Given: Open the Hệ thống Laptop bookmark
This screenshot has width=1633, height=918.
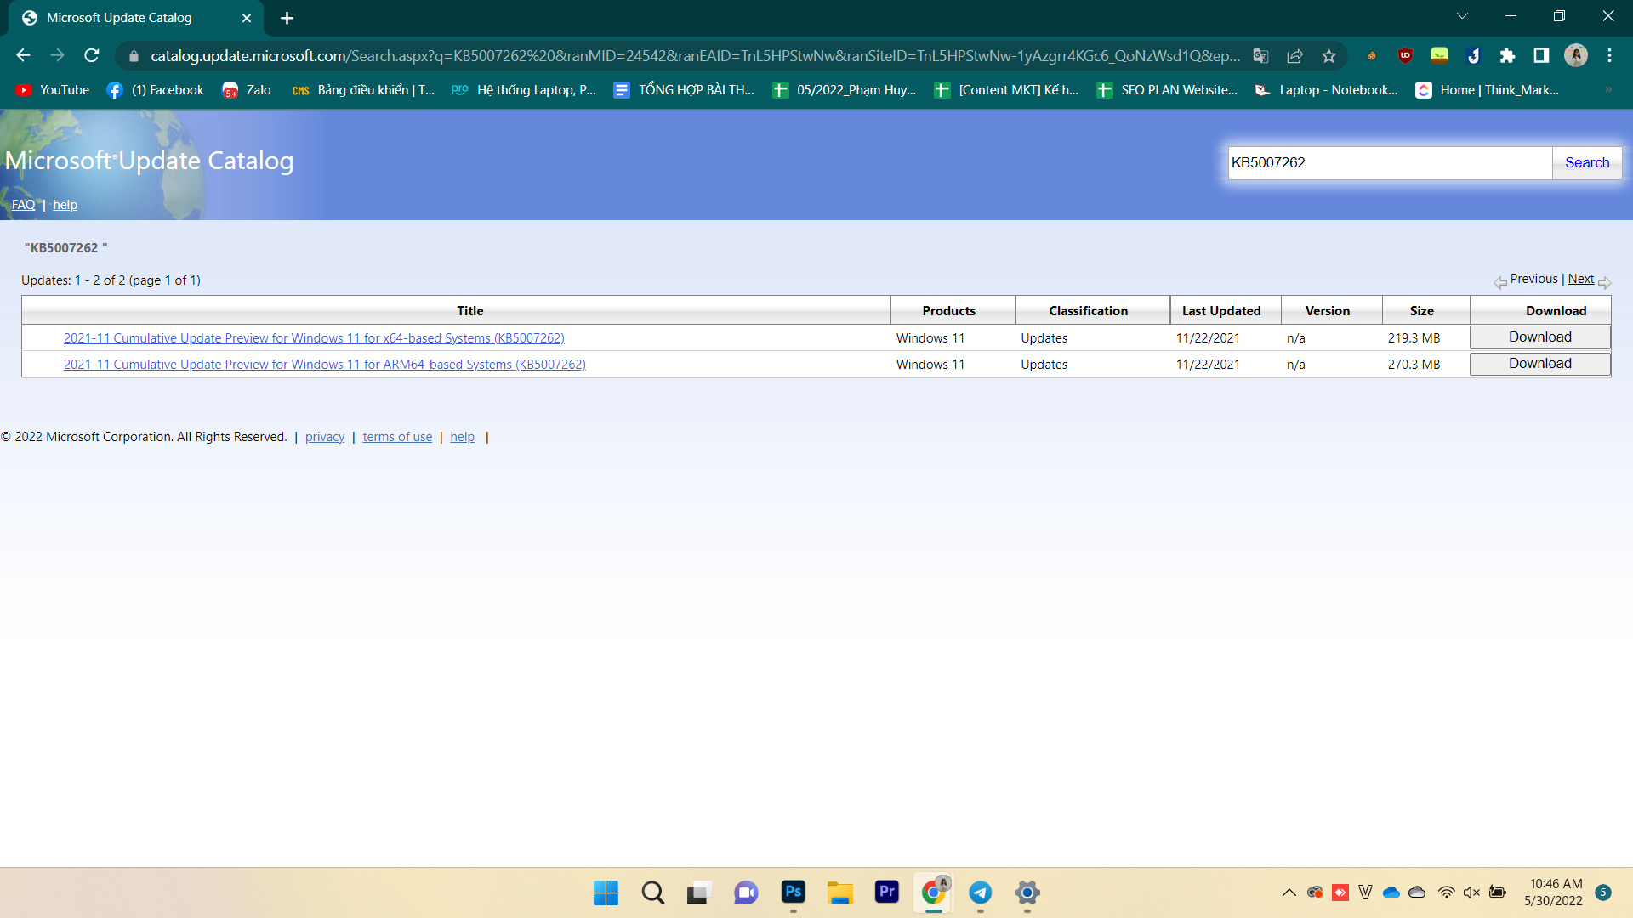Looking at the screenshot, I should click(x=524, y=90).
